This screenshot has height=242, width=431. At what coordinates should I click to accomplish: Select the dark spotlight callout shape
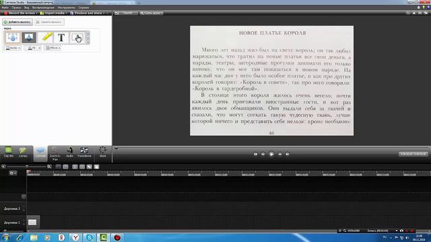(29, 38)
